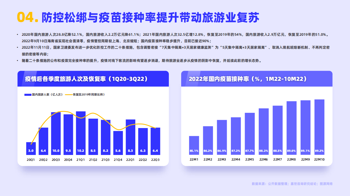Click the 疫情后各季度旅游人次及恢复率 chart header

[x=86, y=79]
